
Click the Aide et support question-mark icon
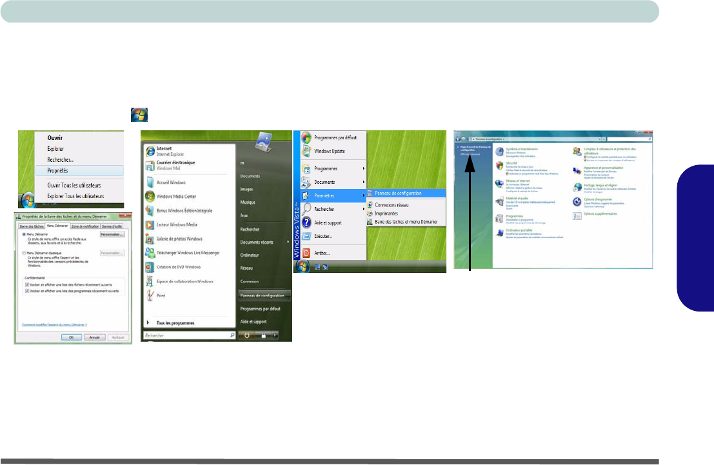(x=306, y=223)
